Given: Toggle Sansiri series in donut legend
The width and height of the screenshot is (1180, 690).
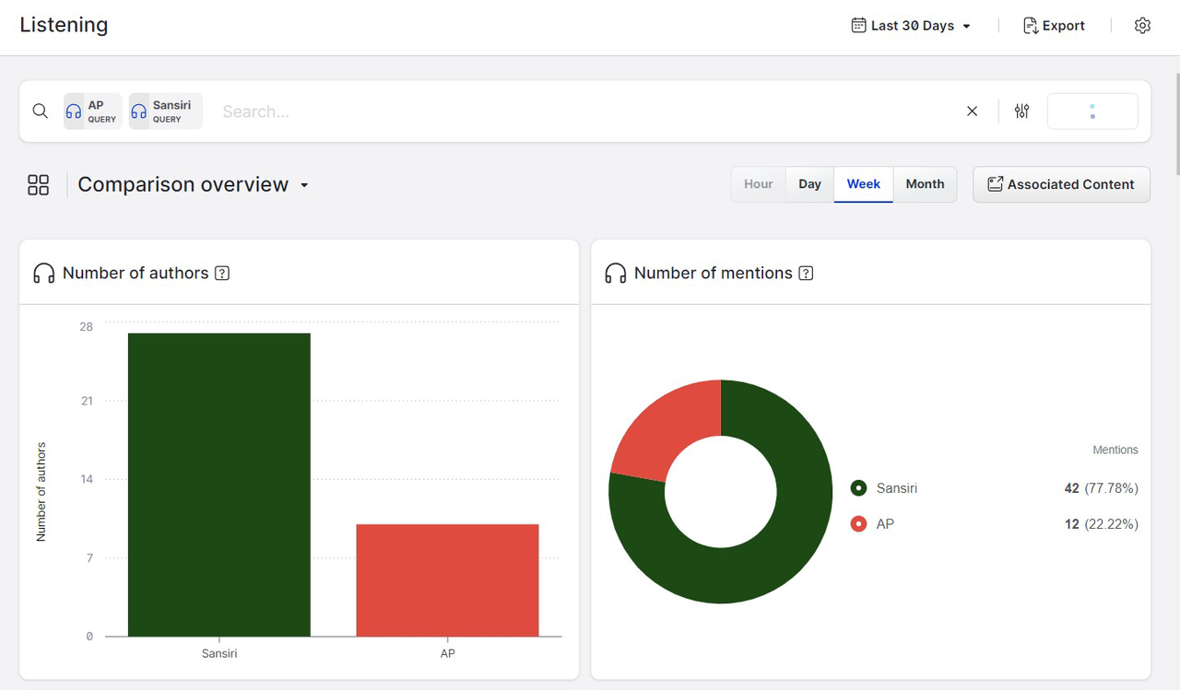Looking at the screenshot, I should click(x=859, y=488).
